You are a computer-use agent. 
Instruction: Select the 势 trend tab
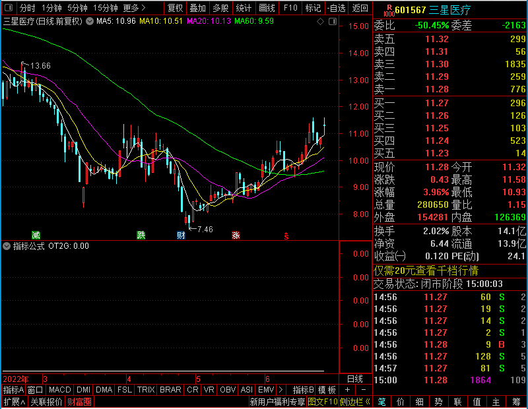pos(438,402)
